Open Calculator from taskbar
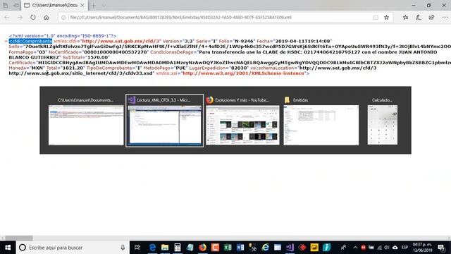451x254 pixels. coord(178,248)
